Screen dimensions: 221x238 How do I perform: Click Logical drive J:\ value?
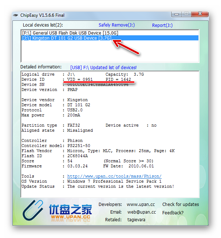(x=71, y=74)
